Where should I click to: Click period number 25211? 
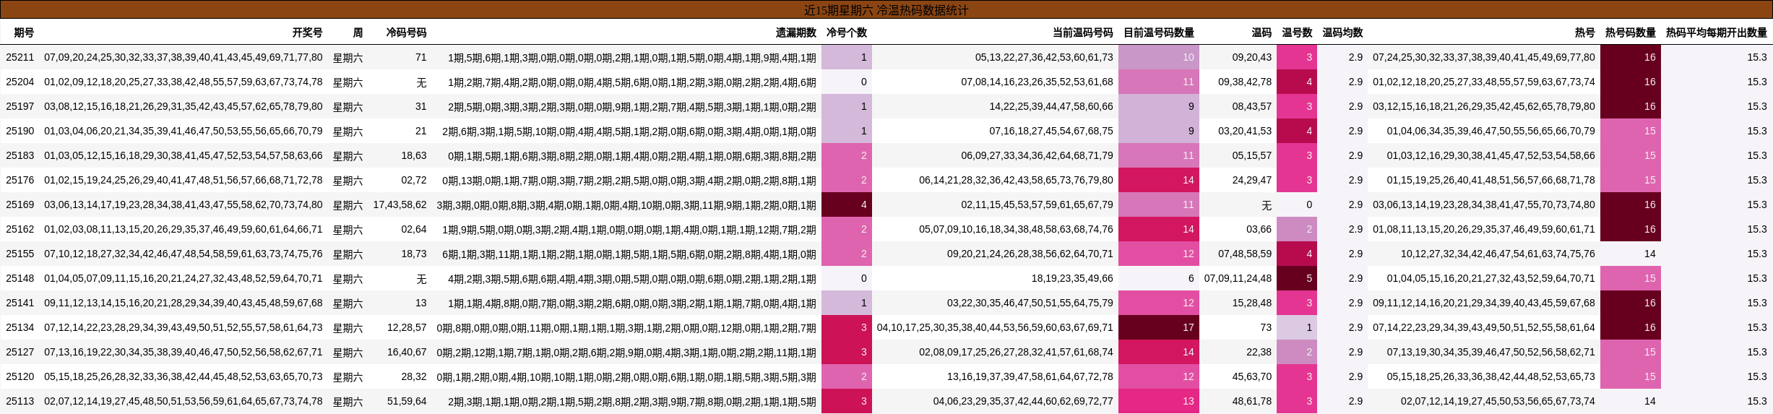tap(20, 57)
